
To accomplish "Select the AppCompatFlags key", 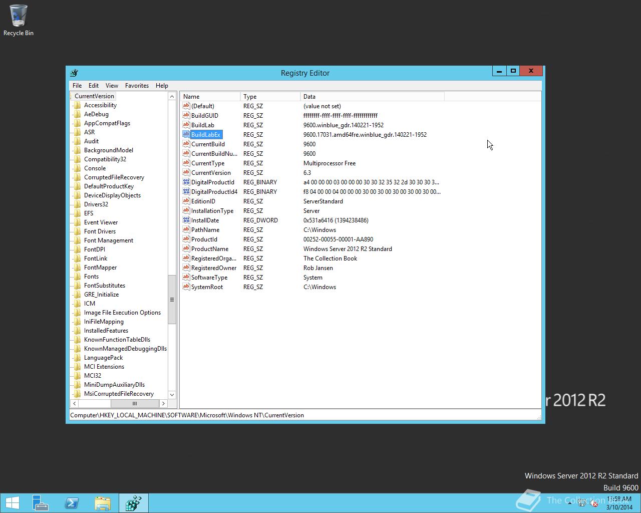I will [x=107, y=123].
